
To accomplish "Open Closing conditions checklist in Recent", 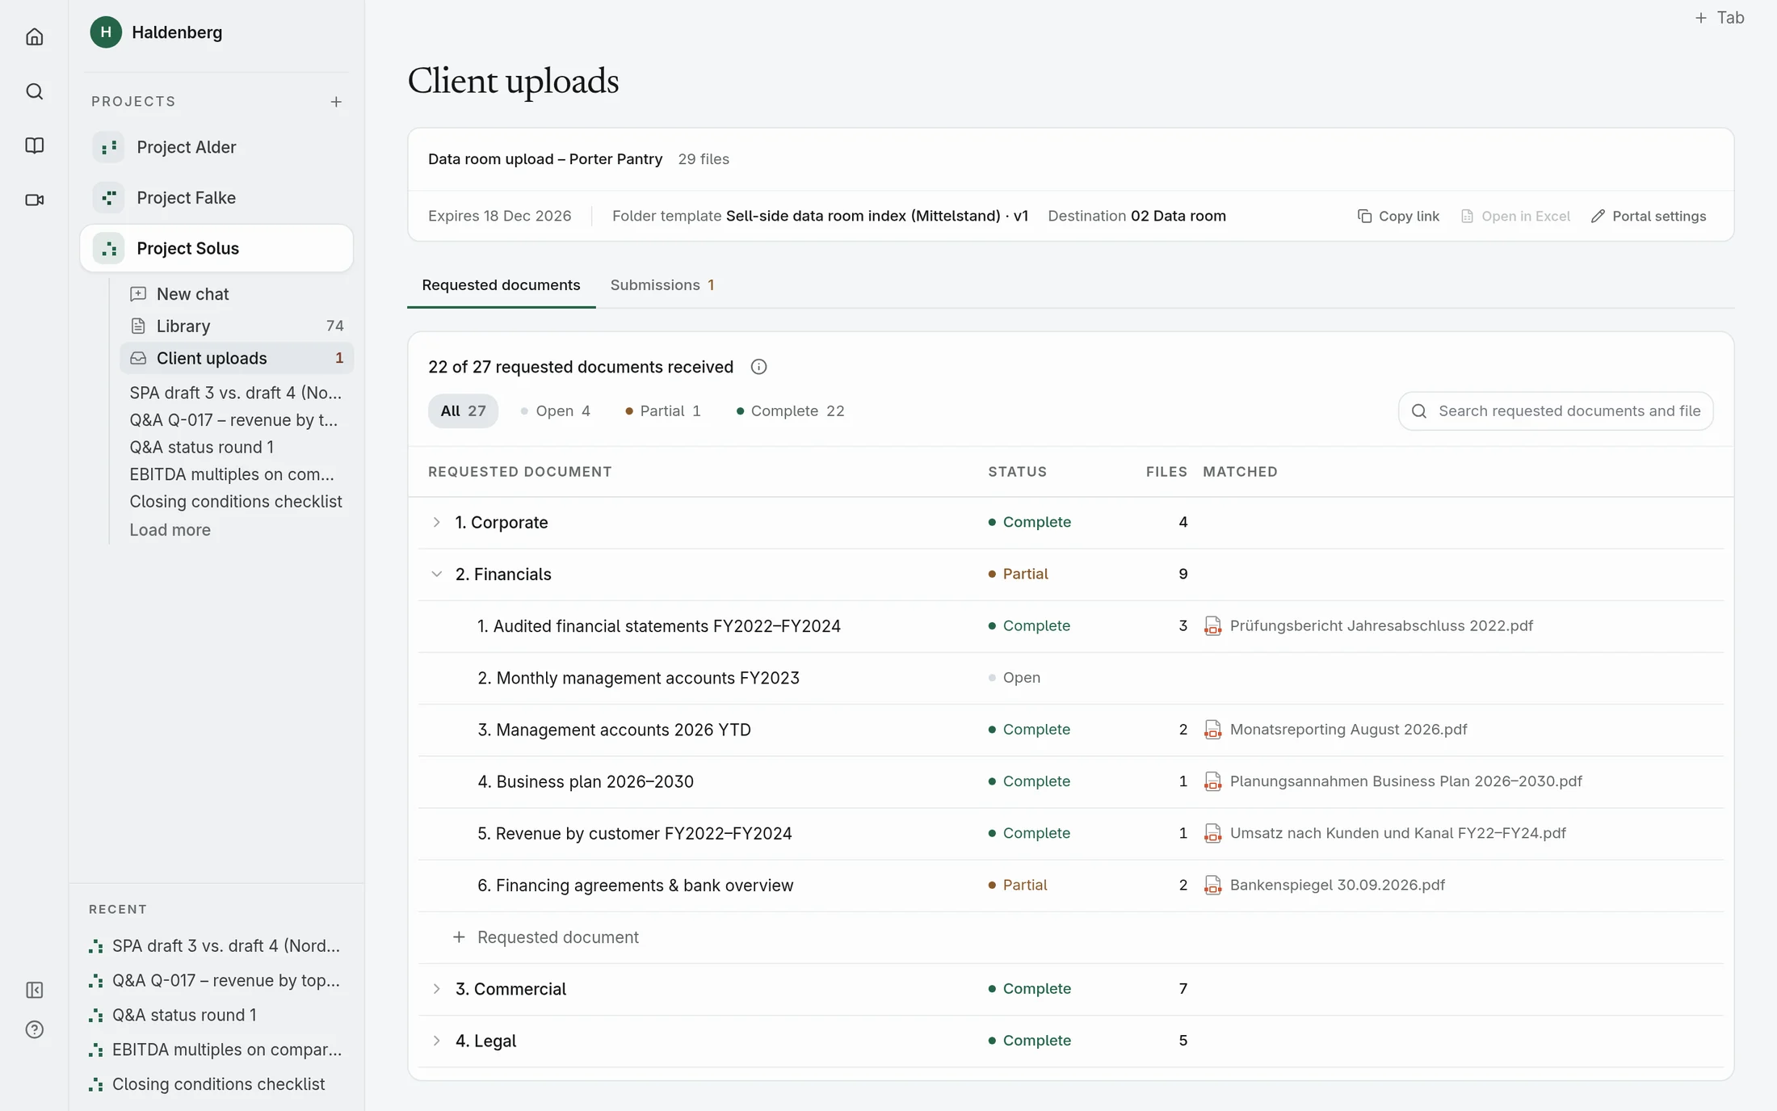I will tap(215, 1084).
